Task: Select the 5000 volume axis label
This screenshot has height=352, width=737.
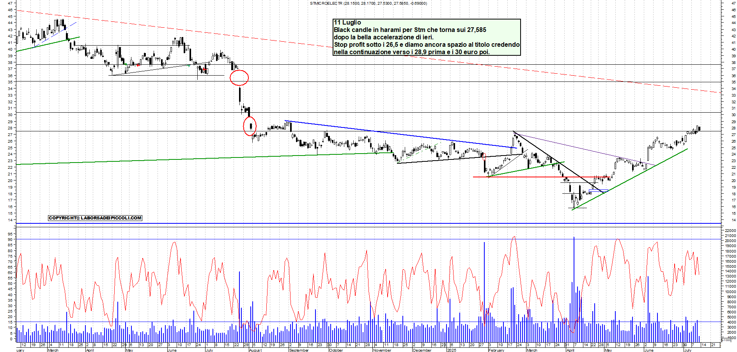Action: [x=731, y=317]
